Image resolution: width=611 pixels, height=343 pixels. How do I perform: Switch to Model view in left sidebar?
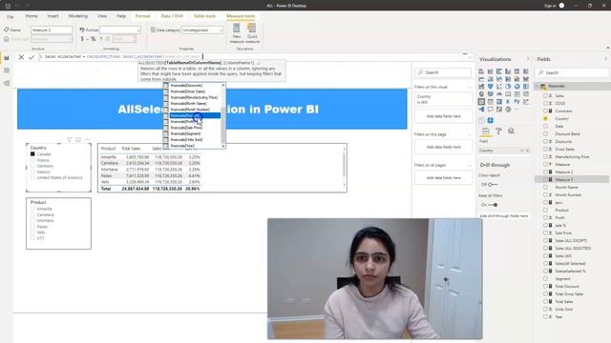[x=7, y=83]
